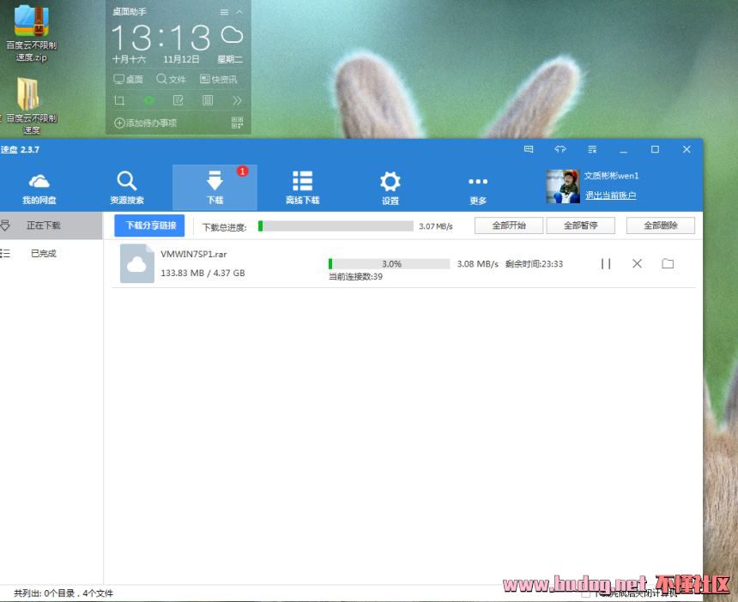The height and width of the screenshot is (602, 738).
Task: Click the weather cloud icon in widget
Action: (x=232, y=35)
